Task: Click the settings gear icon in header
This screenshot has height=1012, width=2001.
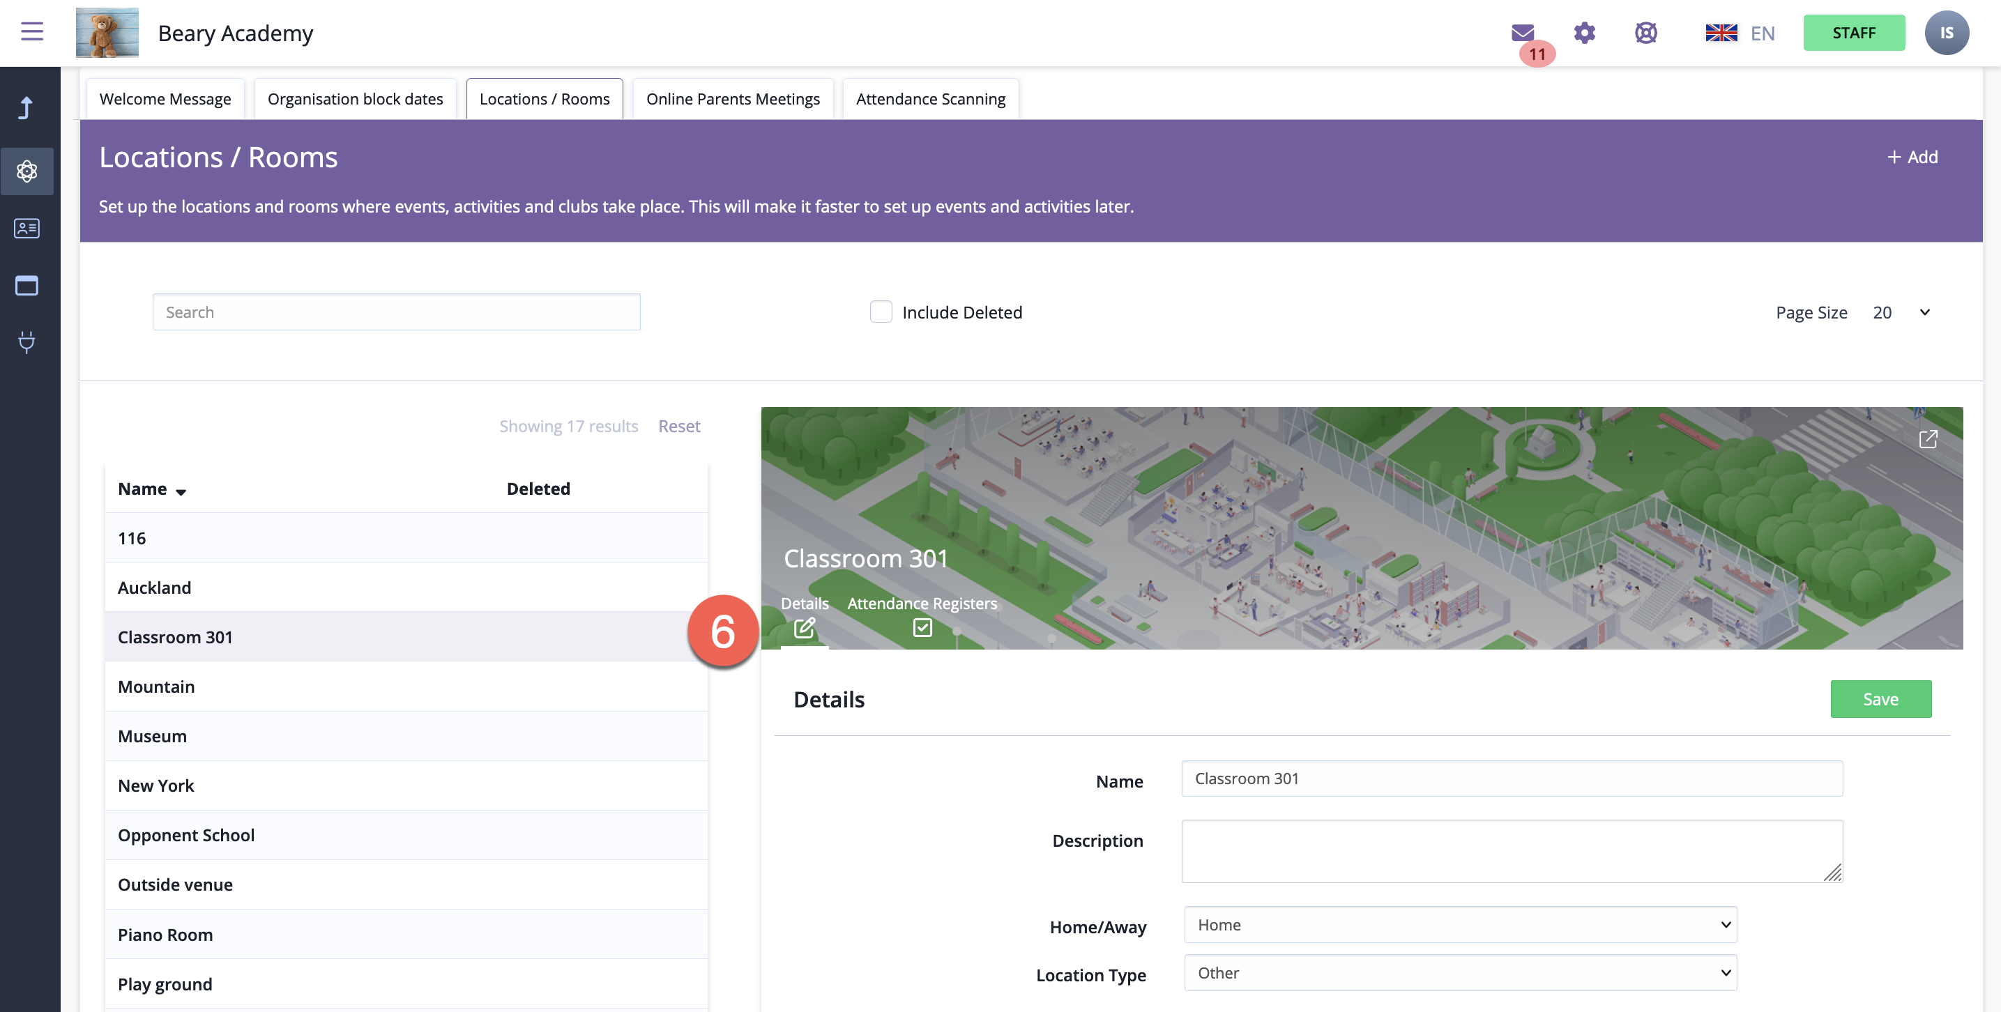Action: click(1584, 33)
